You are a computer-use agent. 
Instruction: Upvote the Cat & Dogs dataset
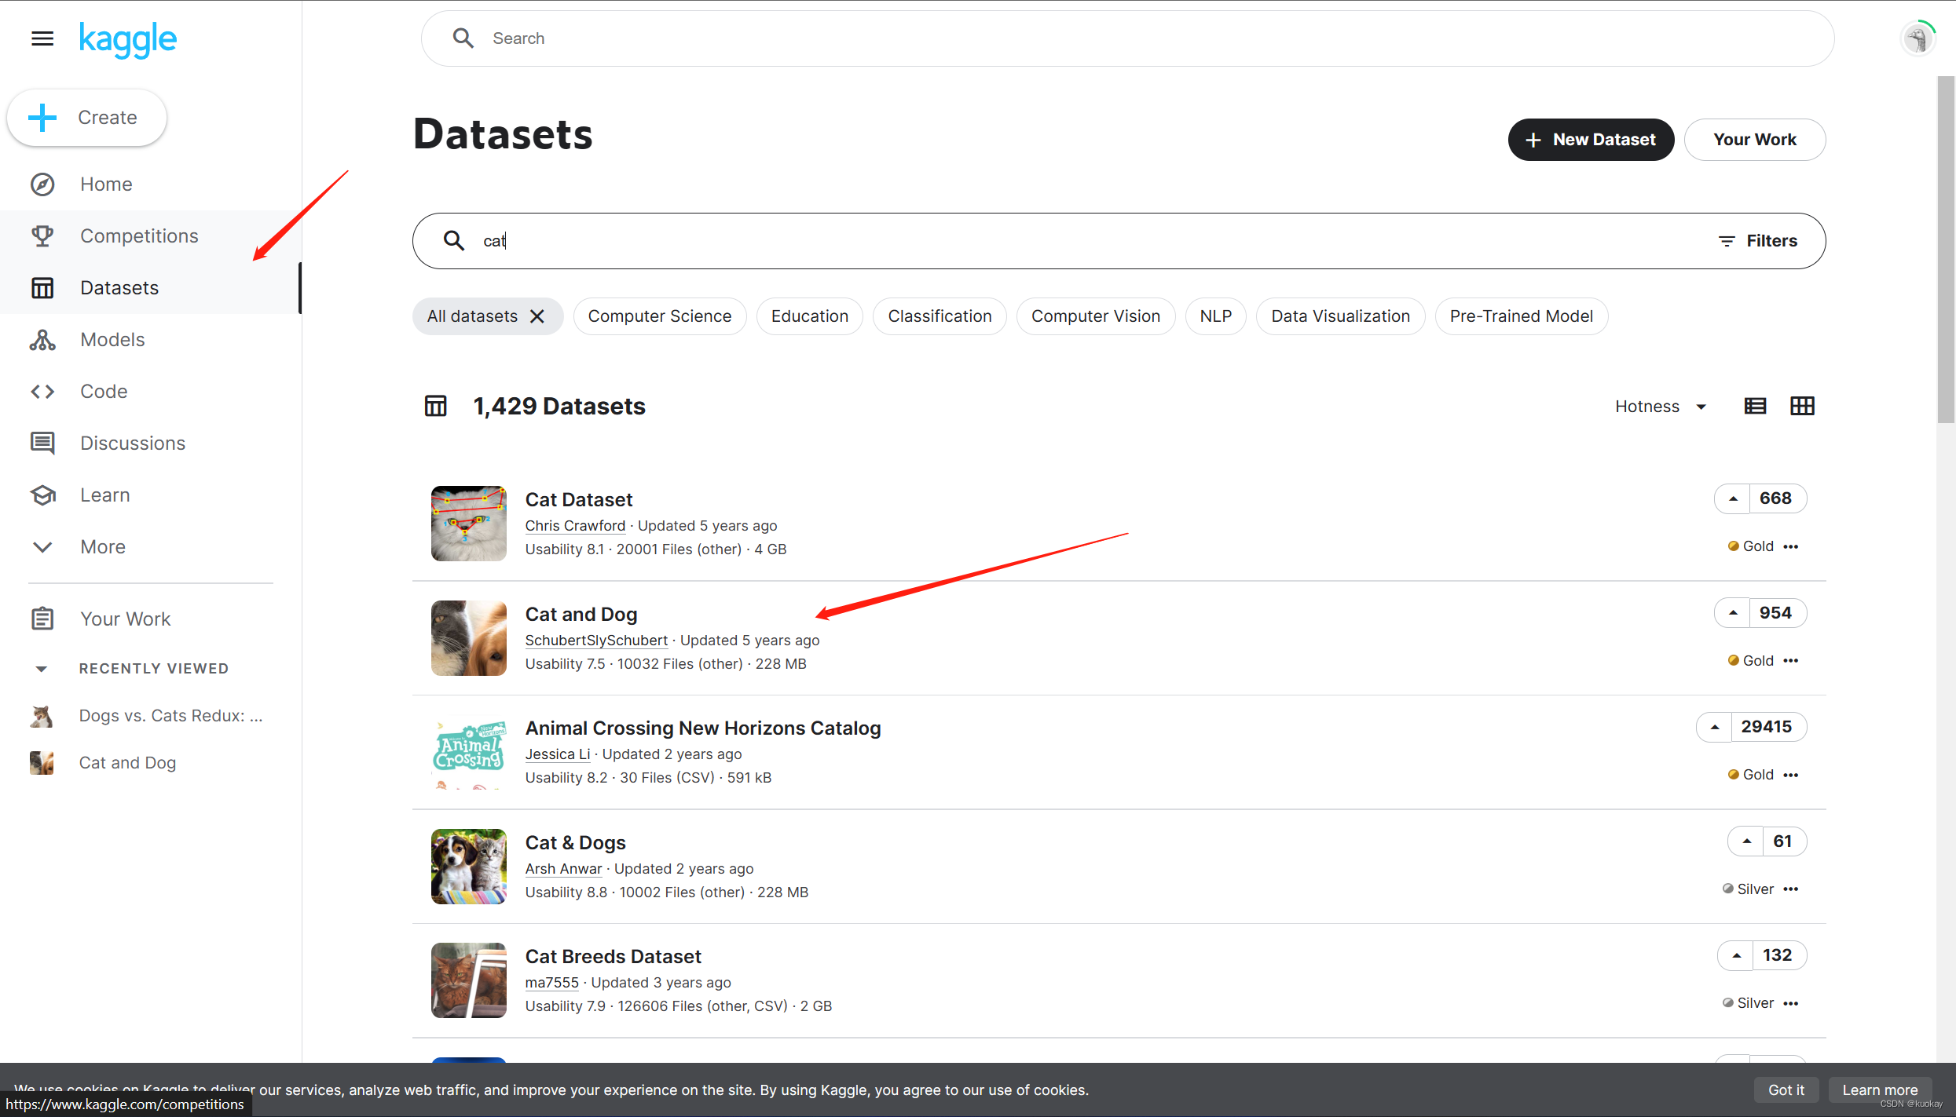(x=1746, y=841)
